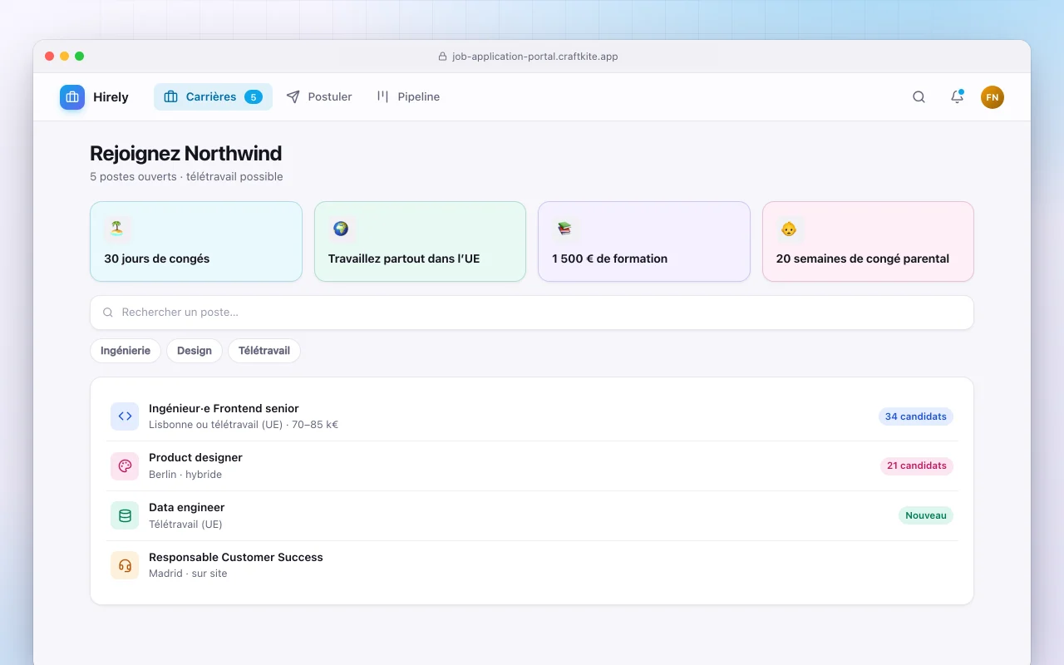Click the 1 500 € de formation card

(644, 241)
